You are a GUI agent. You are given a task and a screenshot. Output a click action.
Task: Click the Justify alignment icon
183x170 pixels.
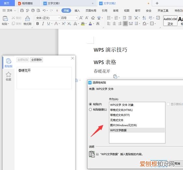[x=125, y=23]
